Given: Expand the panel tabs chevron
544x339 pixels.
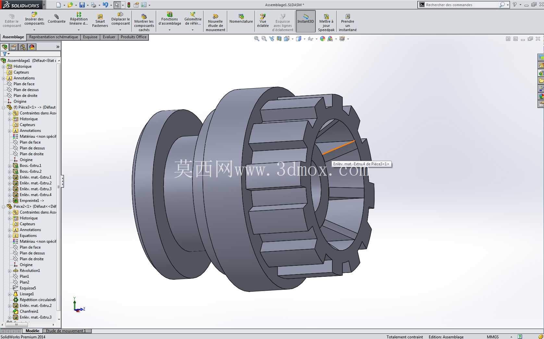Looking at the screenshot, I should (x=58, y=47).
